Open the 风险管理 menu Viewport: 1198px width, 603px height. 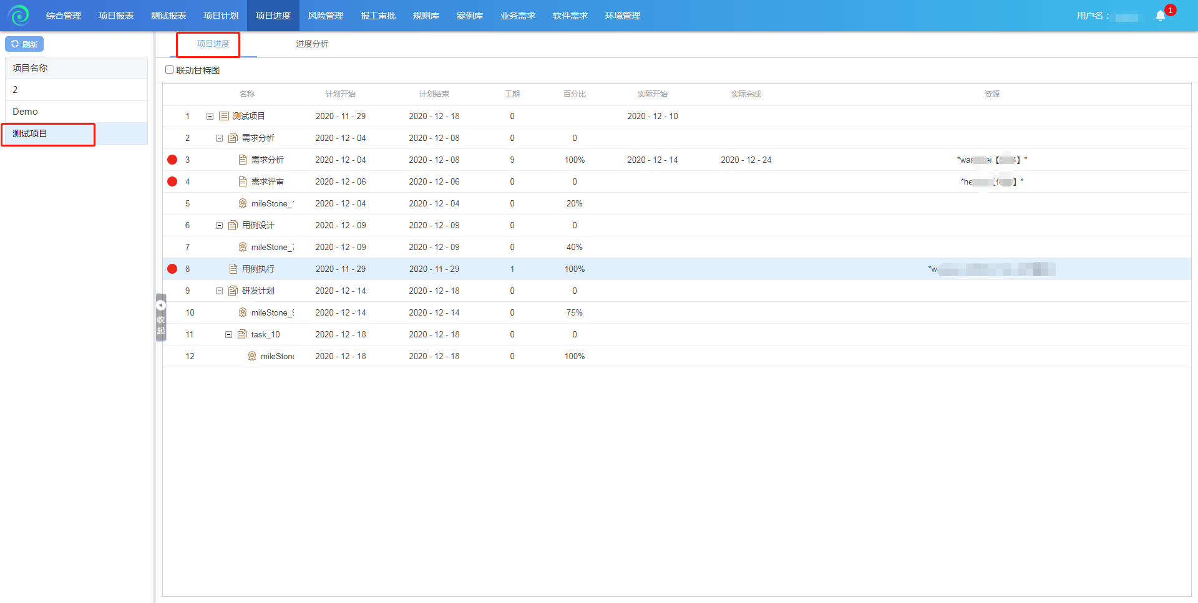tap(325, 16)
